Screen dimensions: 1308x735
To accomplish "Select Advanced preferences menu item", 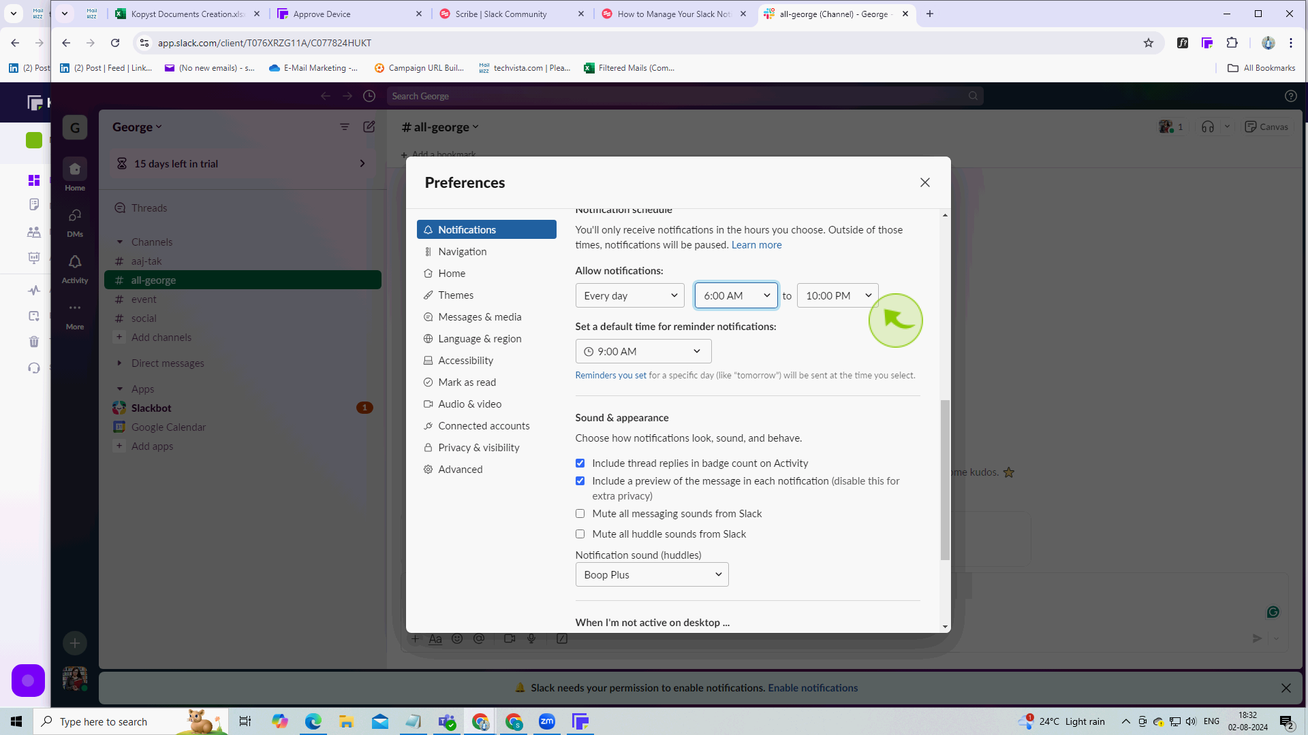I will tap(460, 468).
